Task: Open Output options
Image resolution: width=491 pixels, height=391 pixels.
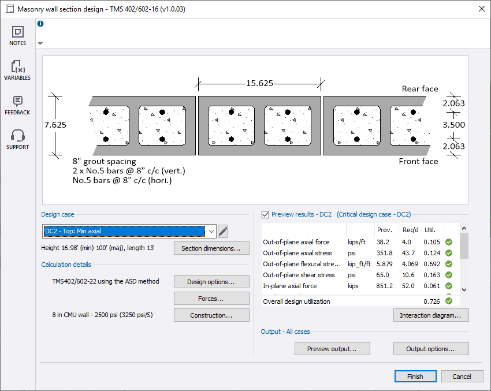Action: 430,349
